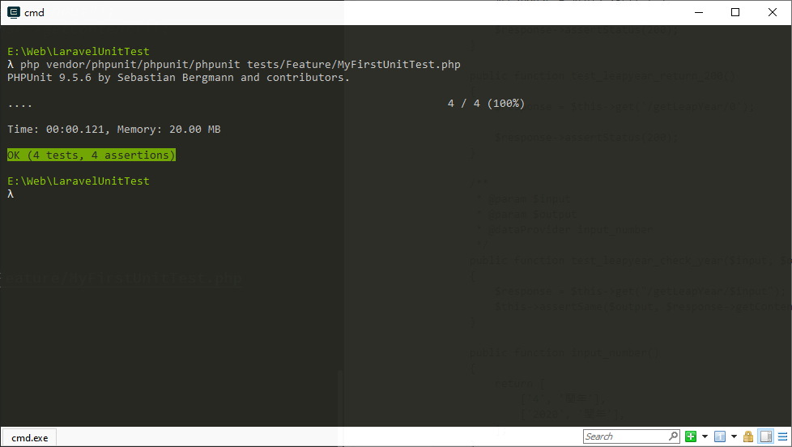Image resolution: width=792 pixels, height=447 pixels.
Task: Click the green new console plus icon
Action: (x=691, y=436)
